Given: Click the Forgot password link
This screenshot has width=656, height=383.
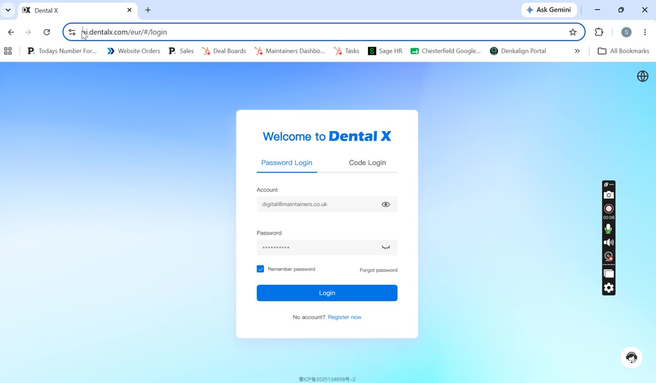Looking at the screenshot, I should 378,270.
